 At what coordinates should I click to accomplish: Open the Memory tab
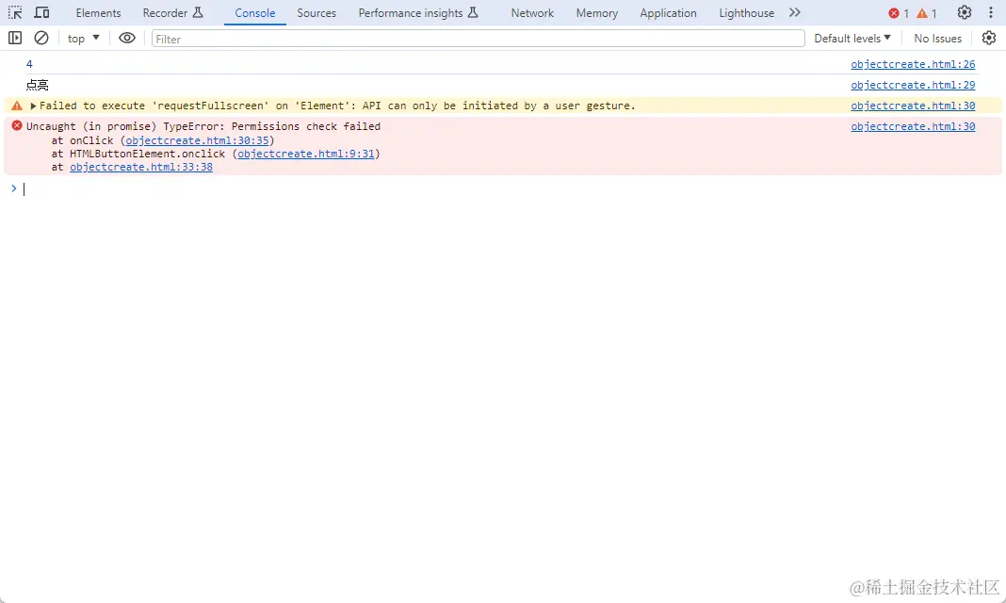[x=596, y=13]
